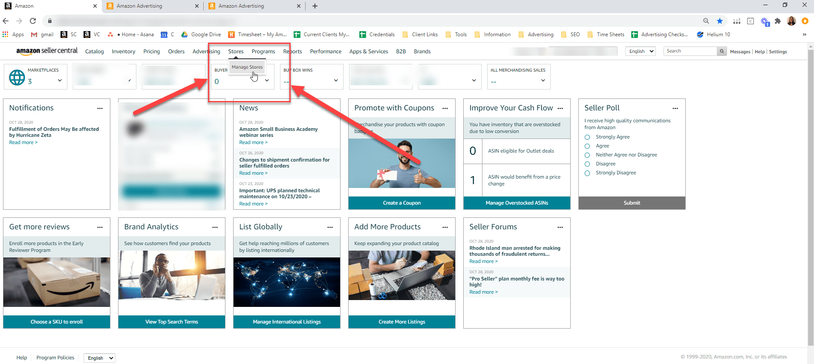Image resolution: width=814 pixels, height=364 pixels.
Task: Open Brand Analytics card options menu
Action: [215, 227]
